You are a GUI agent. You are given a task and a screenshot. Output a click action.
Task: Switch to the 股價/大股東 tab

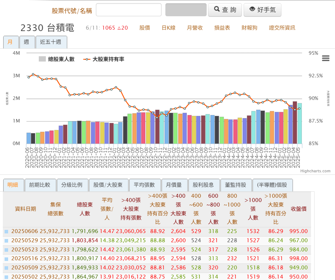(109, 185)
